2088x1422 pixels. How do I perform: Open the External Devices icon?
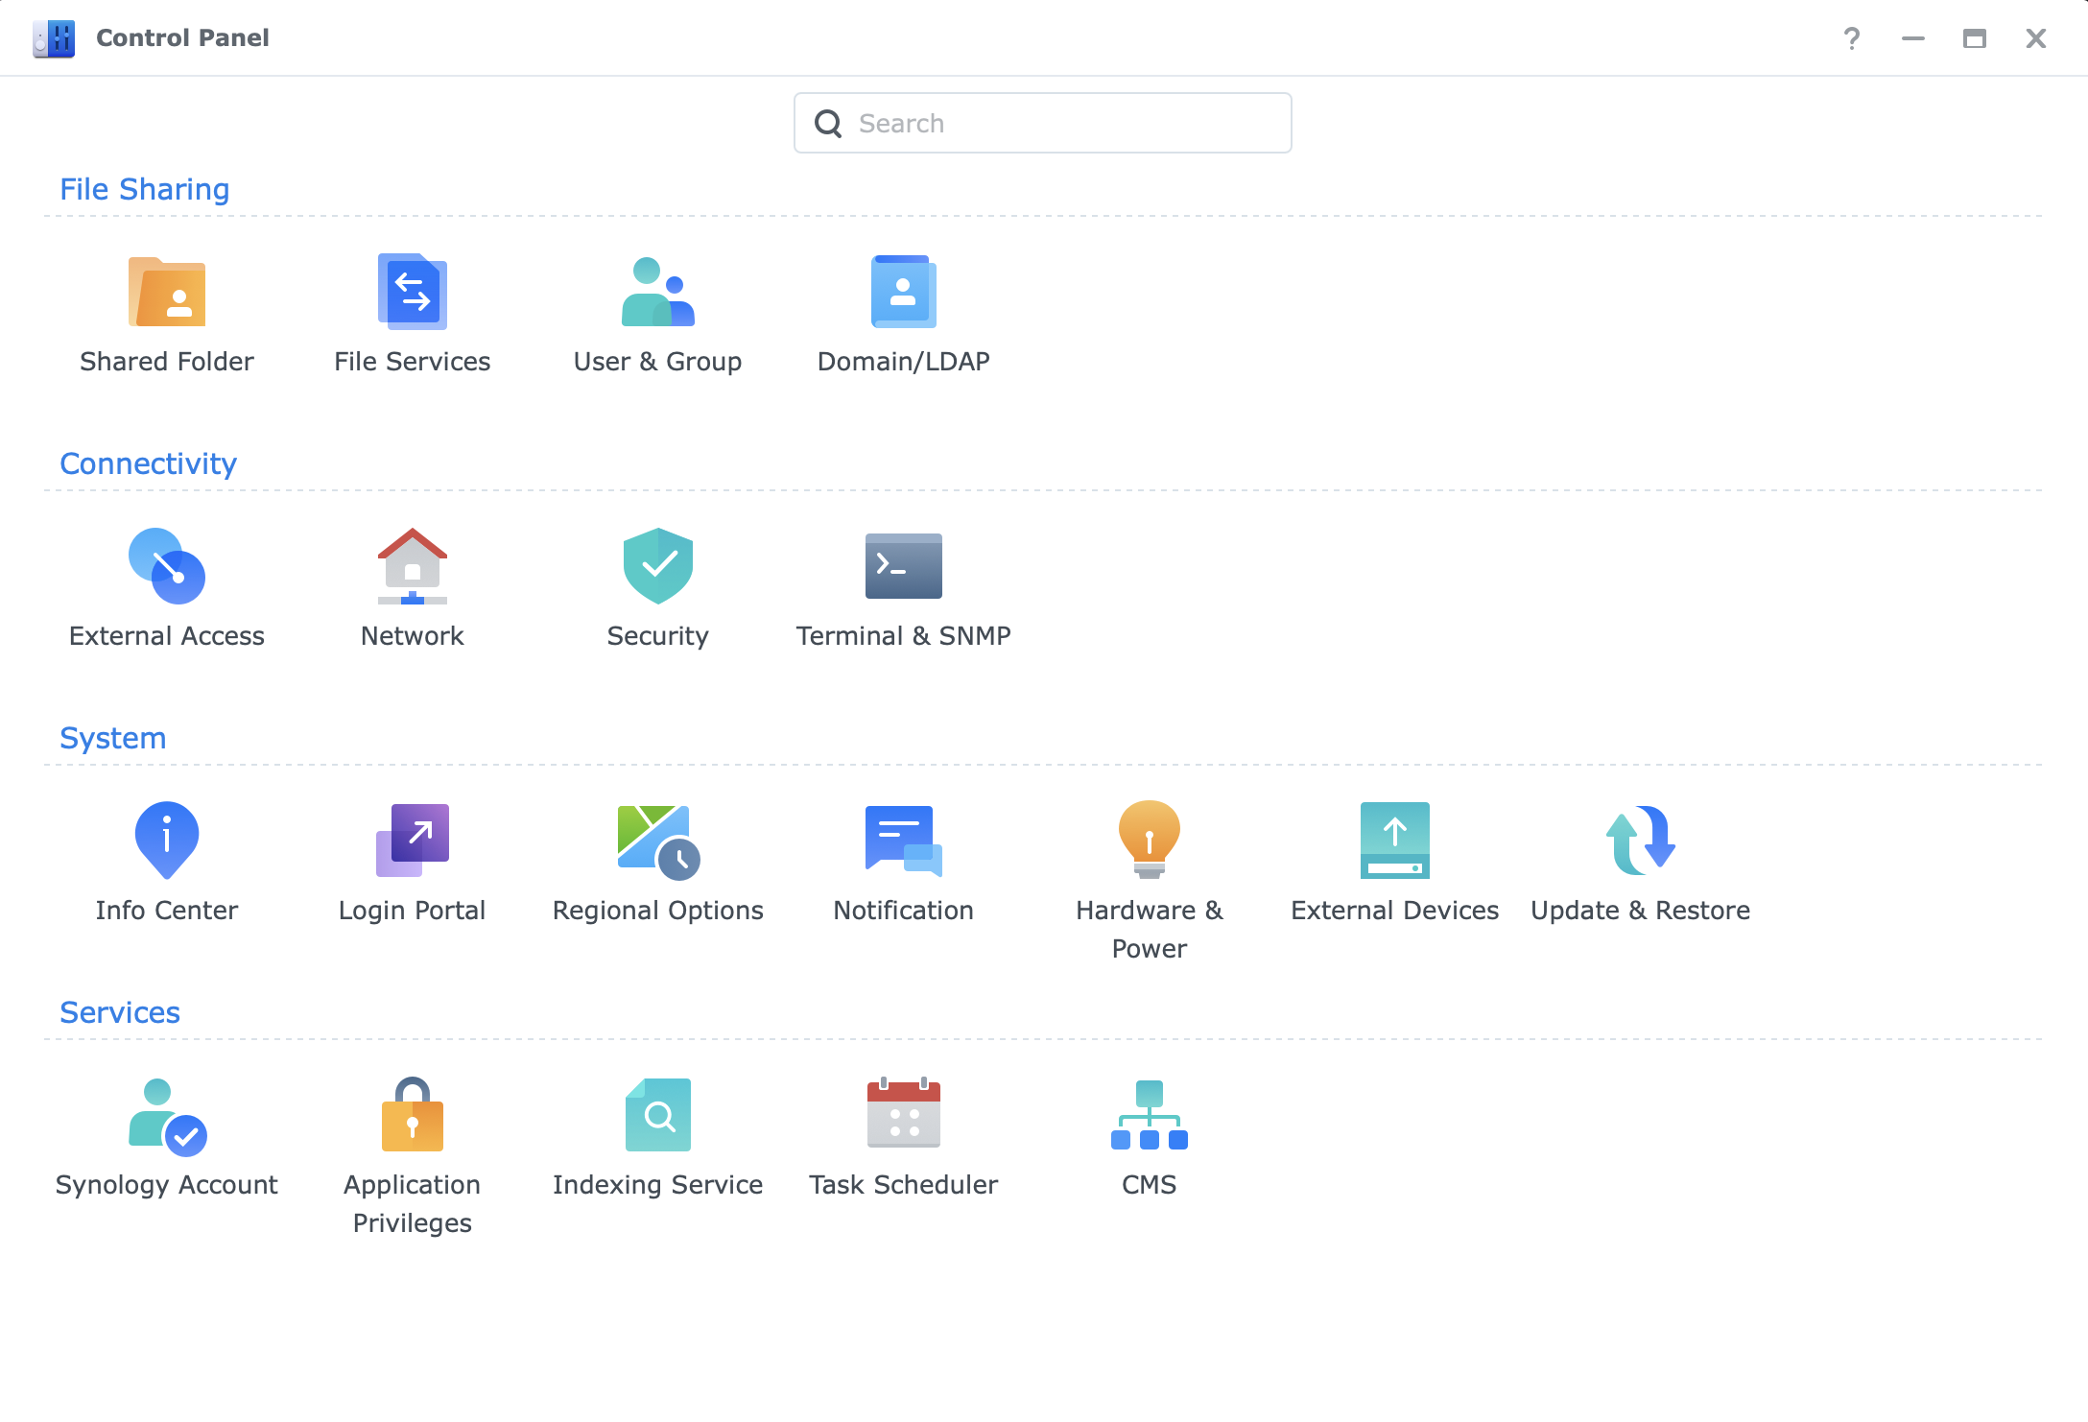click(1395, 841)
